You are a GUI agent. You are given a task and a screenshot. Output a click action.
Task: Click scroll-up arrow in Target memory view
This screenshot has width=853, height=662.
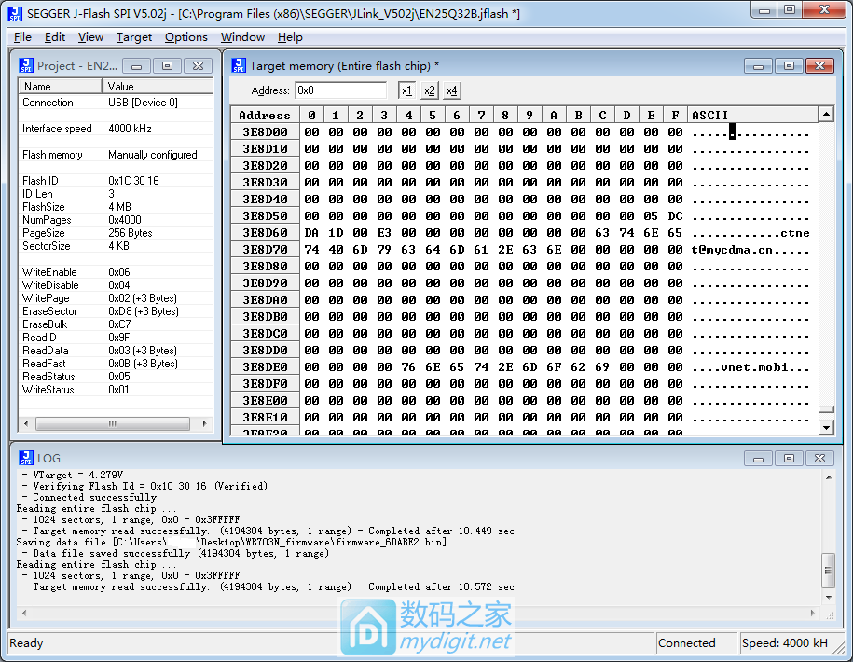pos(826,115)
